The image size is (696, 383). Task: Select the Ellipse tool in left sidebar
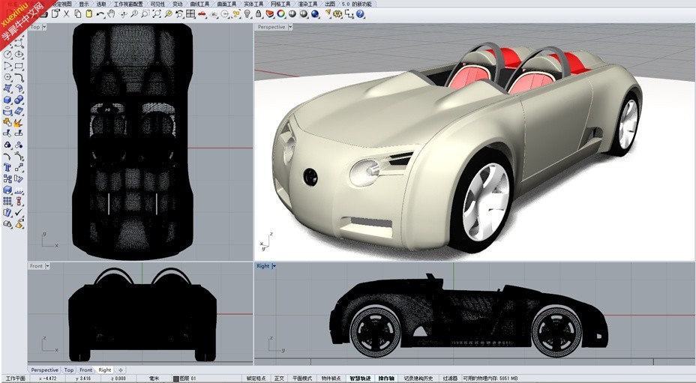point(19,55)
